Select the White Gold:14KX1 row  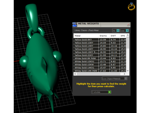[x=100, y=68]
